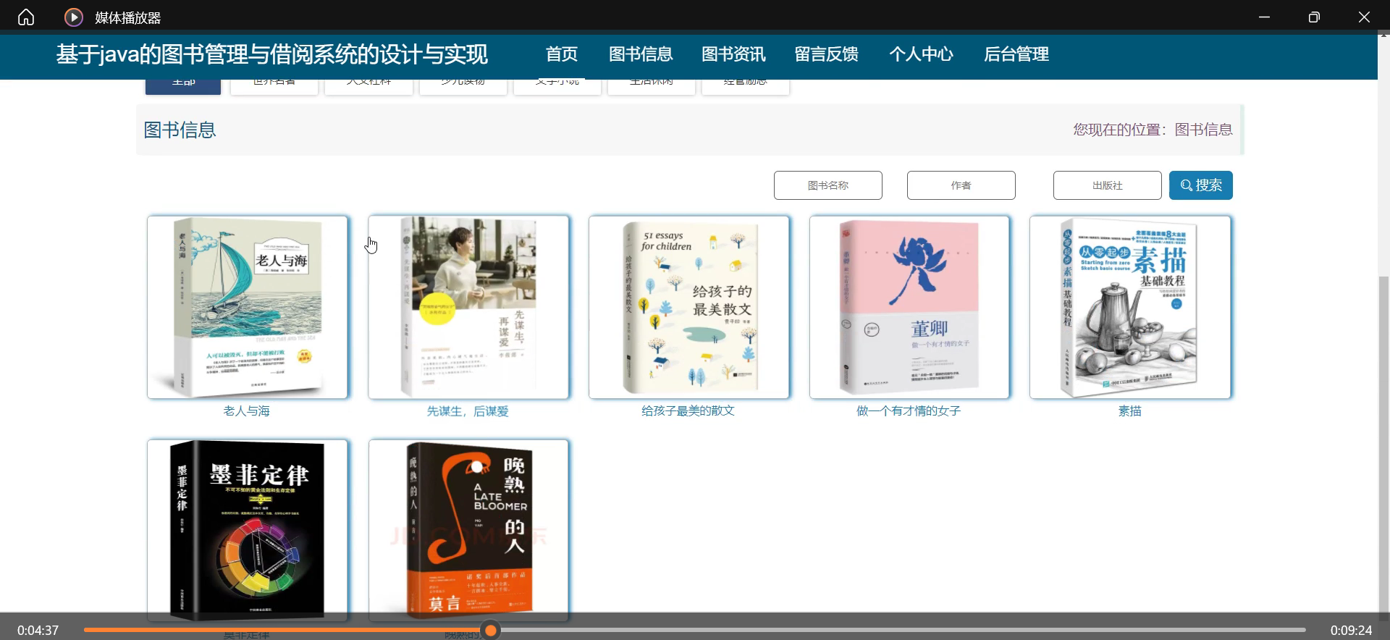Open the 做一个有才情的女子 cover thumbnail
The height and width of the screenshot is (640, 1390).
pos(909,307)
